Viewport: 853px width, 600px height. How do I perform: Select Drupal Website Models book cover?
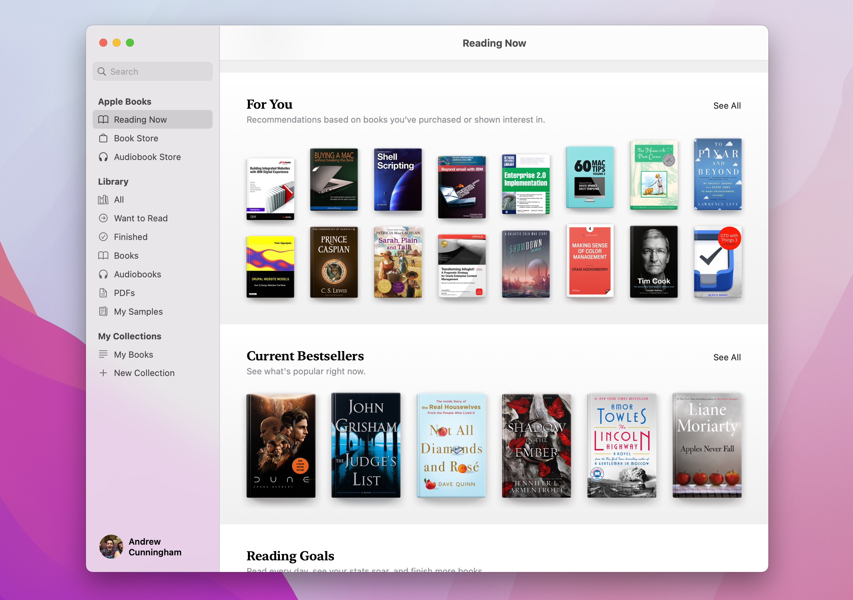point(270,267)
